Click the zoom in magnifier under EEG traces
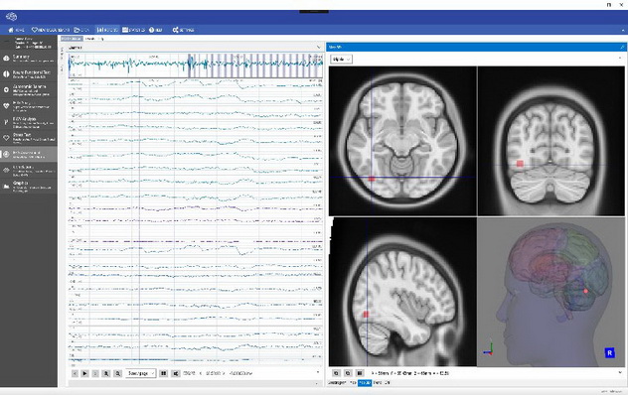The height and width of the screenshot is (395, 628). point(106,373)
